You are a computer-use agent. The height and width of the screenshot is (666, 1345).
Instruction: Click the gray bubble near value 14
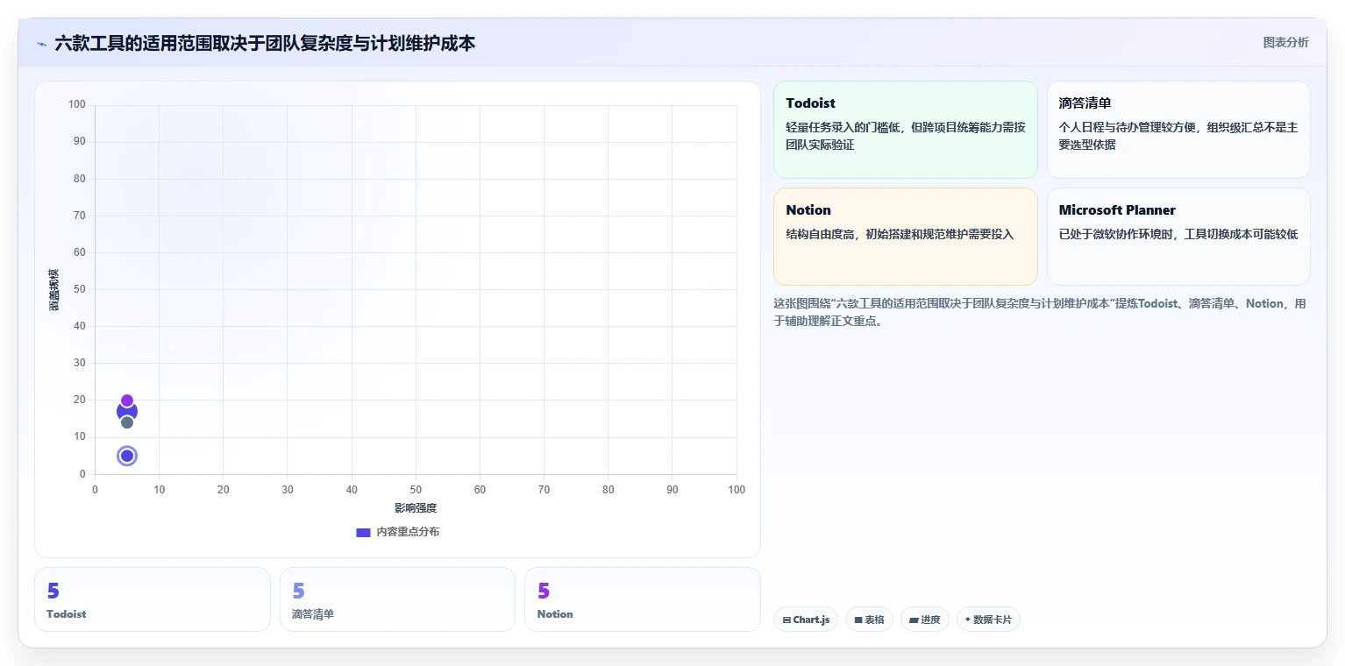pos(127,422)
